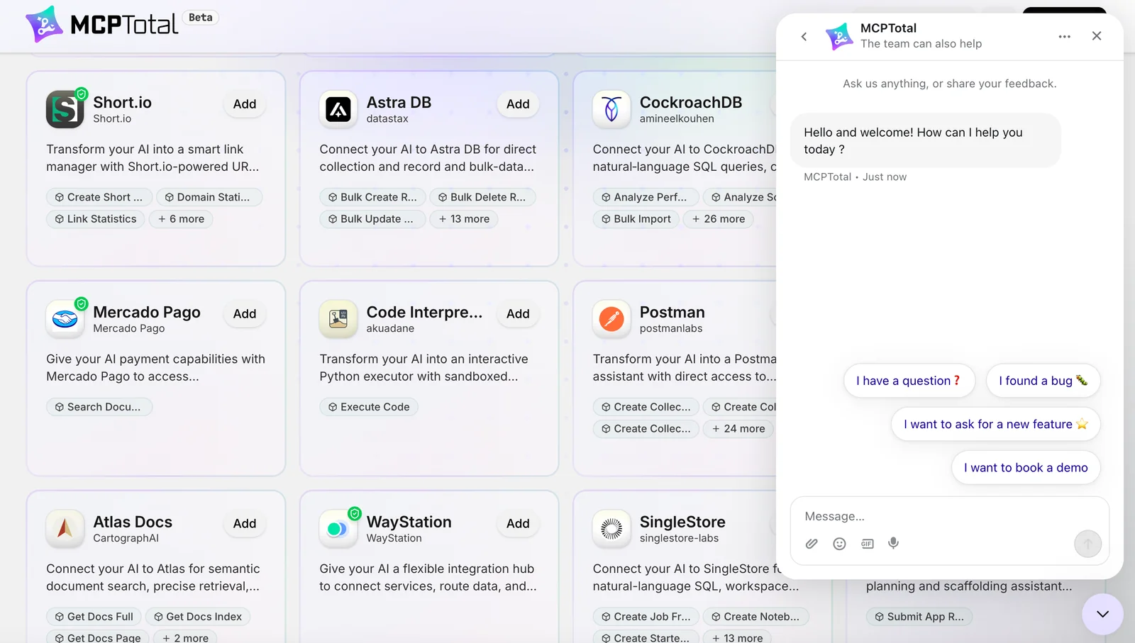Select "I found a bug" quick reply

pos(1042,381)
